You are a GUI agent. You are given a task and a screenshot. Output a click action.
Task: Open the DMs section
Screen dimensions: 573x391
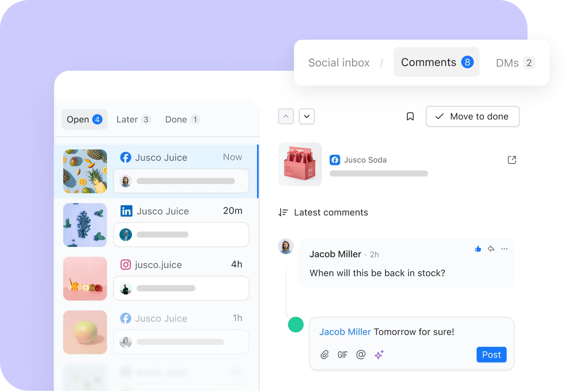tap(515, 63)
